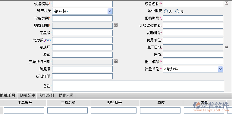This screenshot has width=232, height=115.
Task: Switch to the 随机资料 tab
Action: [47, 95]
